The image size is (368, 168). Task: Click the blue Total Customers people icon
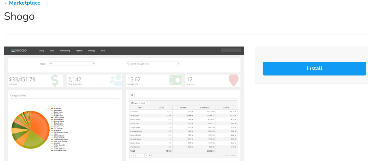click(116, 80)
